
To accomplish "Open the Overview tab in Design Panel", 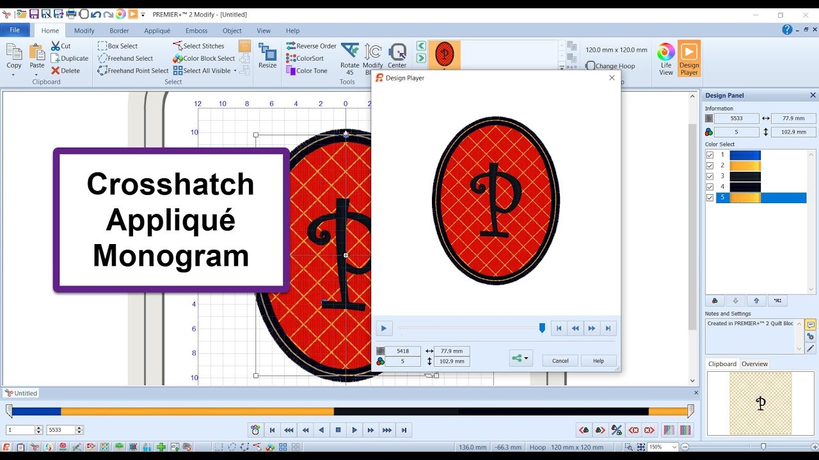I will [x=754, y=364].
